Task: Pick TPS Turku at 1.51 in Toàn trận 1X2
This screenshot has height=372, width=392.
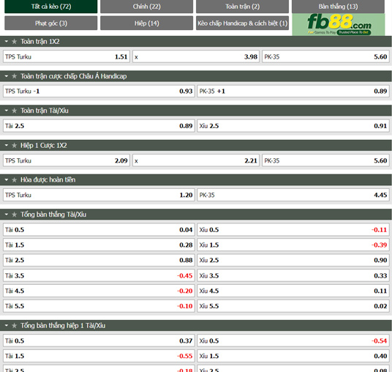Action: point(67,57)
